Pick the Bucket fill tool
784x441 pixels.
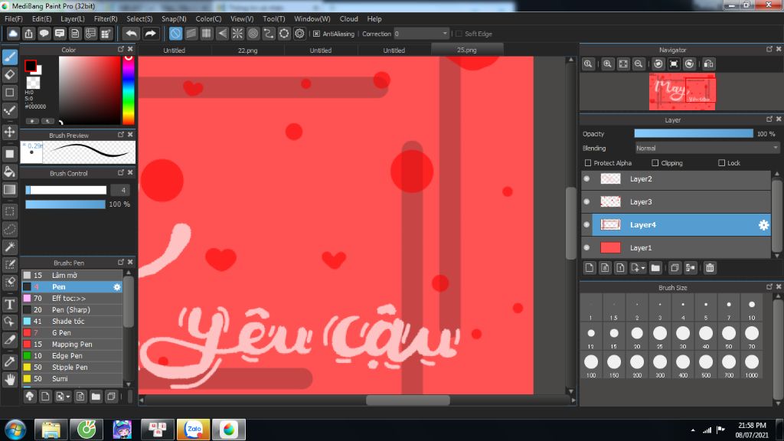click(9, 171)
